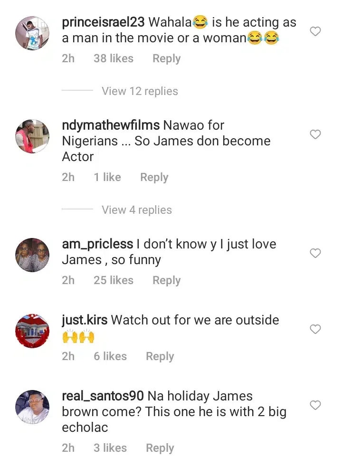
Task: Reply to am_pricless comment
Action: [166, 281]
